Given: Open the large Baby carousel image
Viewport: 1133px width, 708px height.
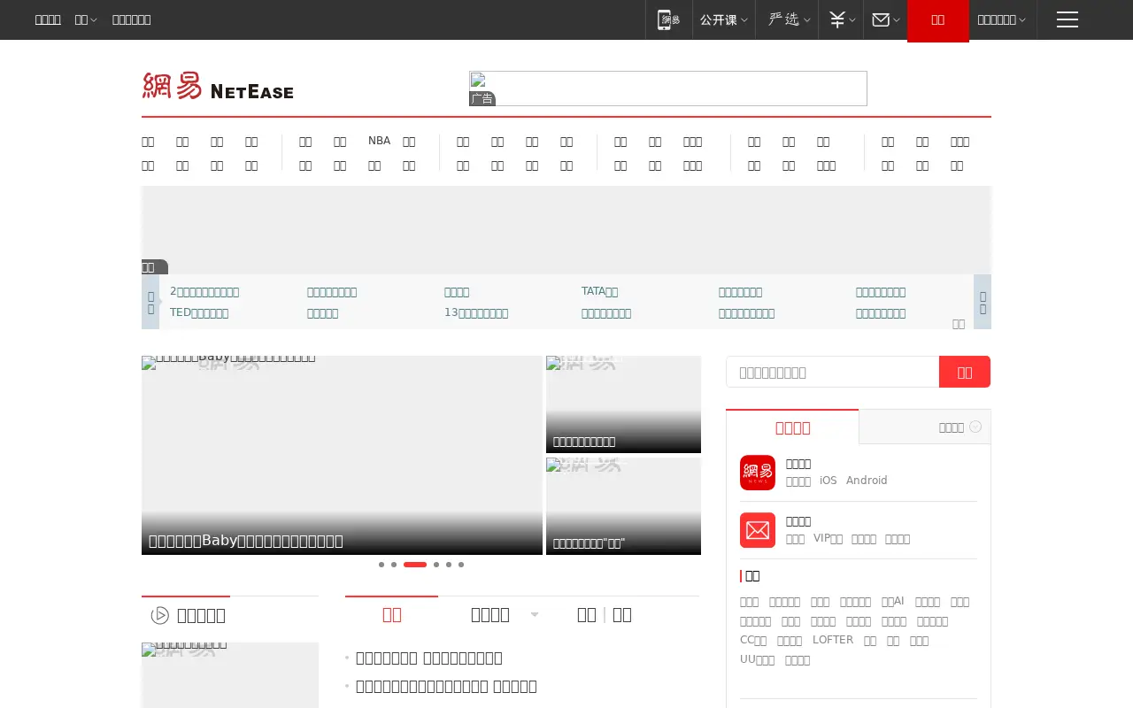Looking at the screenshot, I should (342, 455).
